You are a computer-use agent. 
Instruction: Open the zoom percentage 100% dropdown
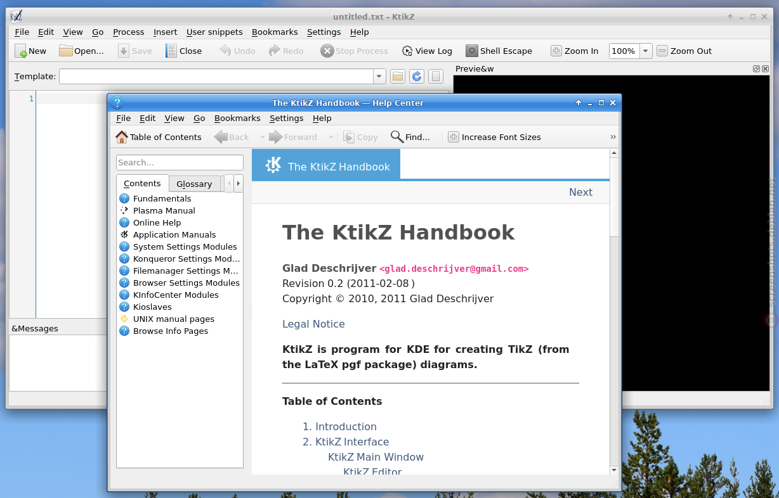646,51
